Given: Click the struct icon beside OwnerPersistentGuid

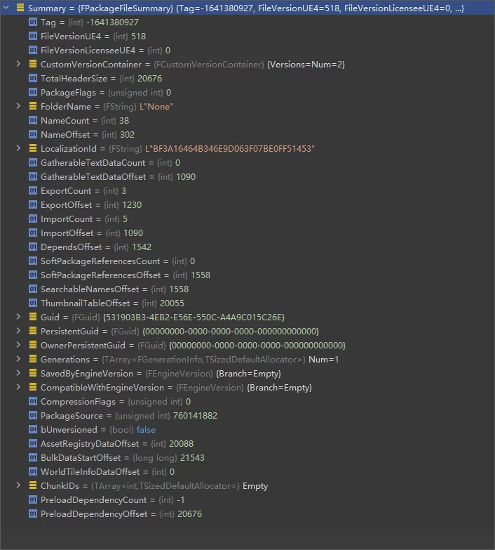Looking at the screenshot, I should coord(33,346).
